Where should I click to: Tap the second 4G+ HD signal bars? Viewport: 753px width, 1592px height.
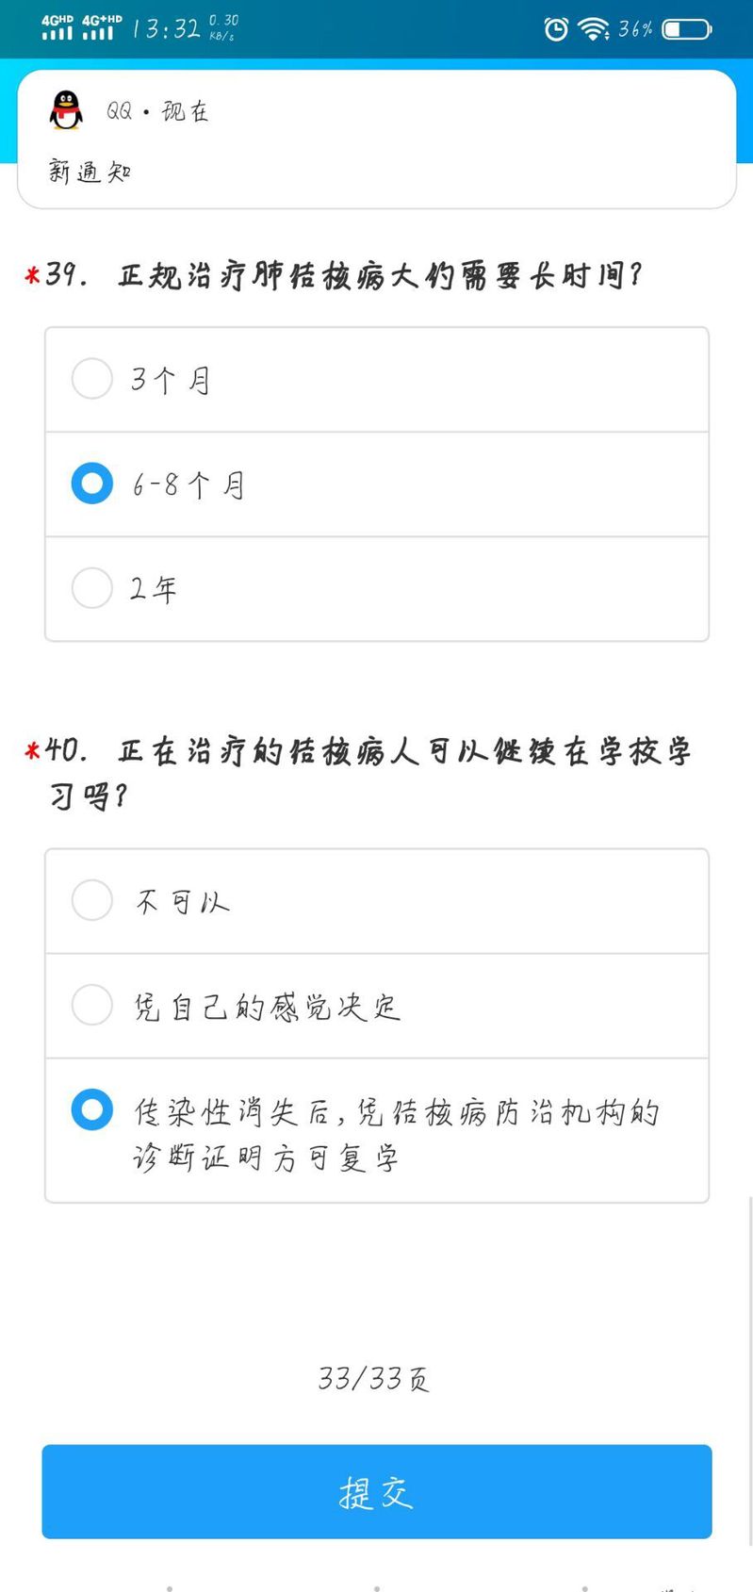(x=101, y=27)
